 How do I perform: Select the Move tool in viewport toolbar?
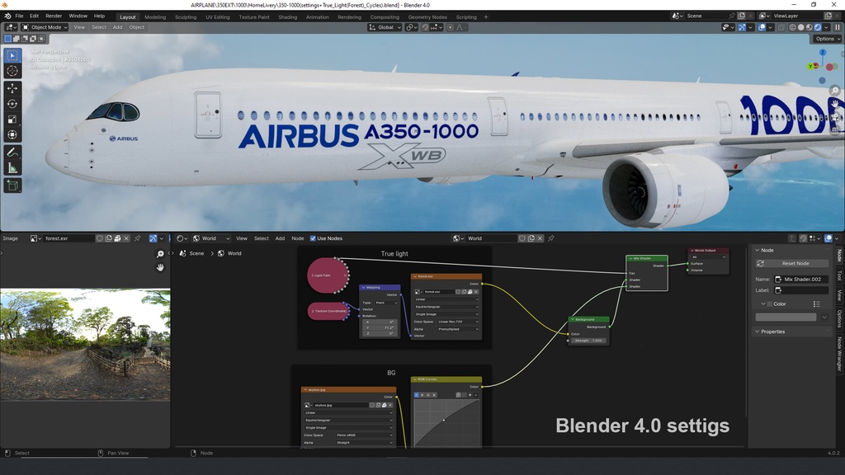pyautogui.click(x=12, y=87)
